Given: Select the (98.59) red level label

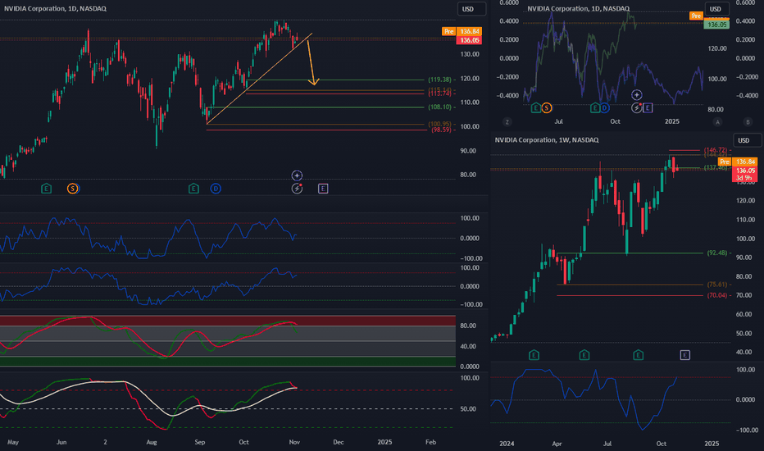Looking at the screenshot, I should 441,130.
